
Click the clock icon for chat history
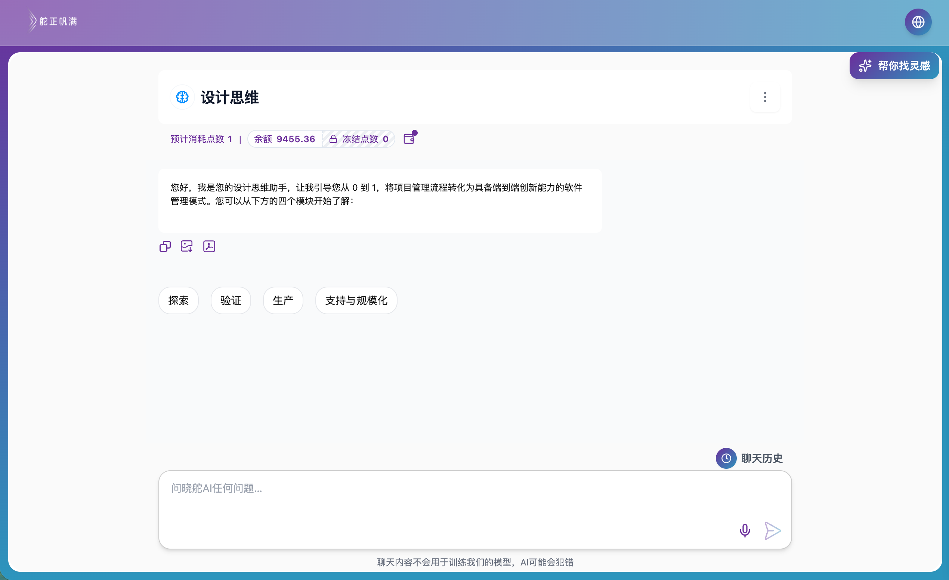pos(726,458)
